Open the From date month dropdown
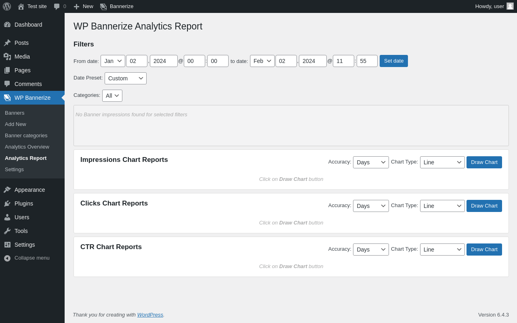Image resolution: width=517 pixels, height=323 pixels. click(x=113, y=61)
